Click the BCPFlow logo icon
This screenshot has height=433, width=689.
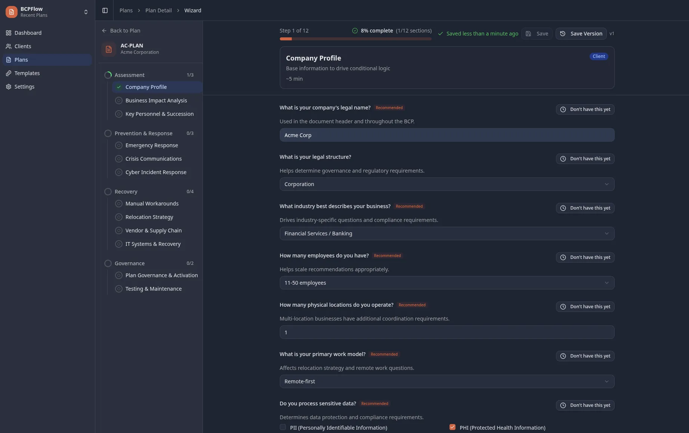12,12
